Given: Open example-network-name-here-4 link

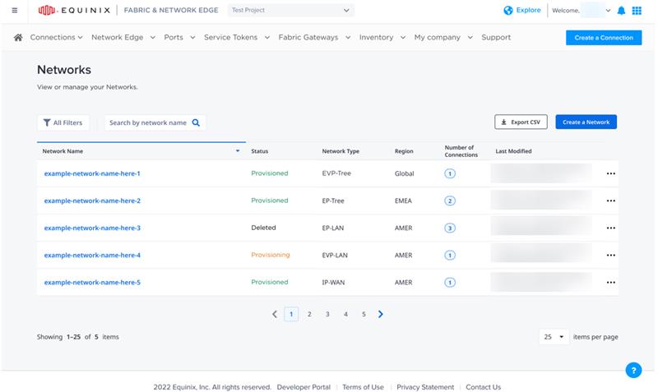Looking at the screenshot, I should pos(92,256).
